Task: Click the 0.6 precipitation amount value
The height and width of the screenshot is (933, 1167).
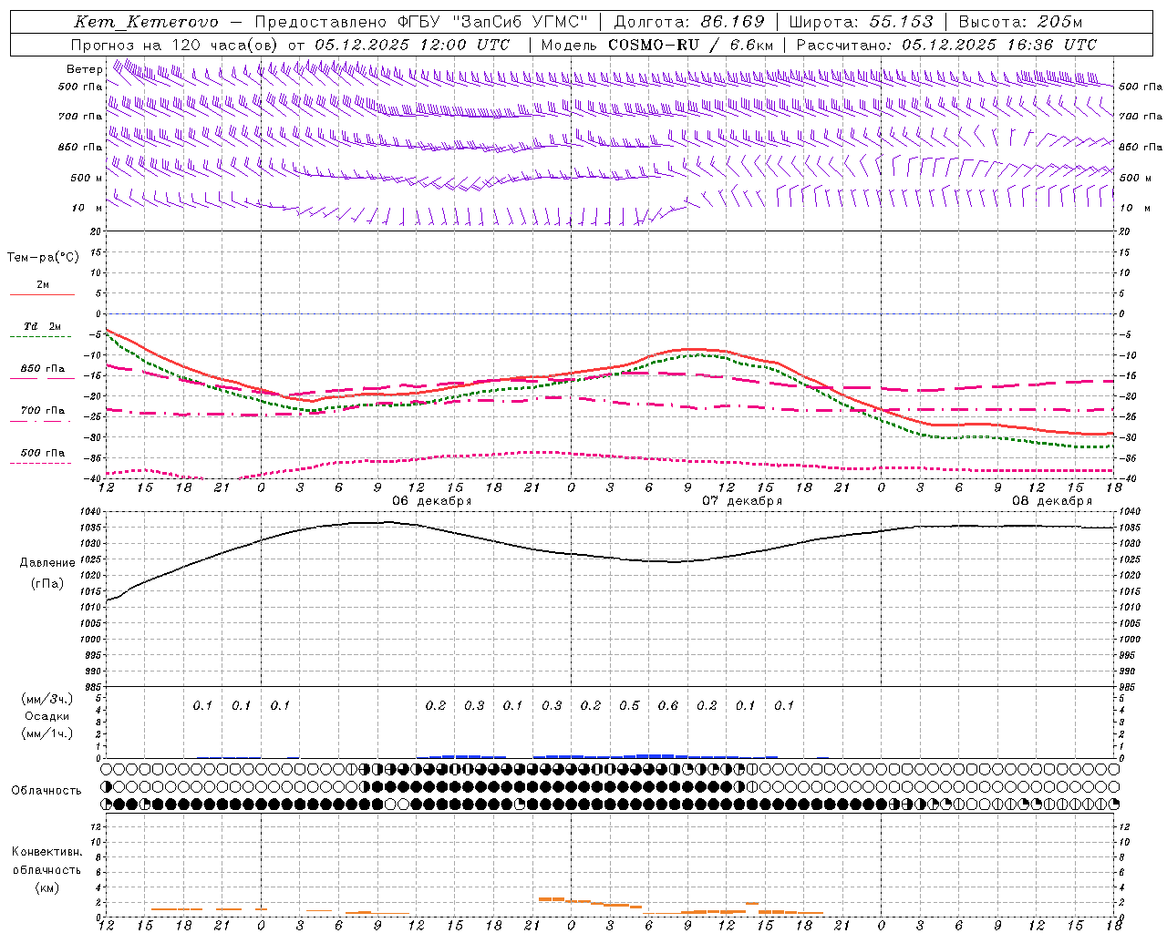Action: pyautogui.click(x=668, y=705)
